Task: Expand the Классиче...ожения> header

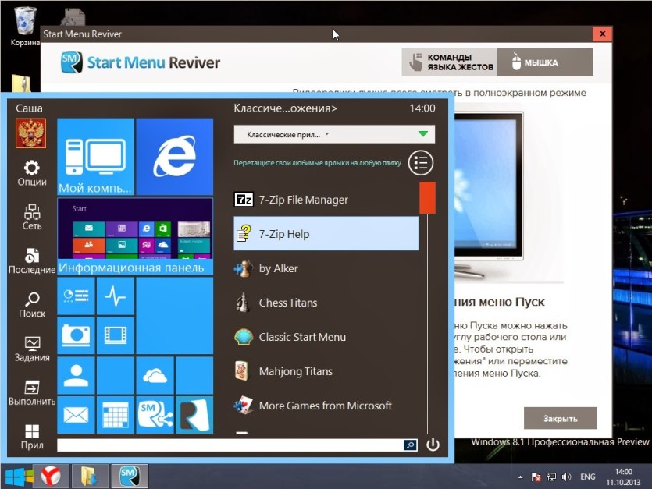Action: [x=285, y=108]
